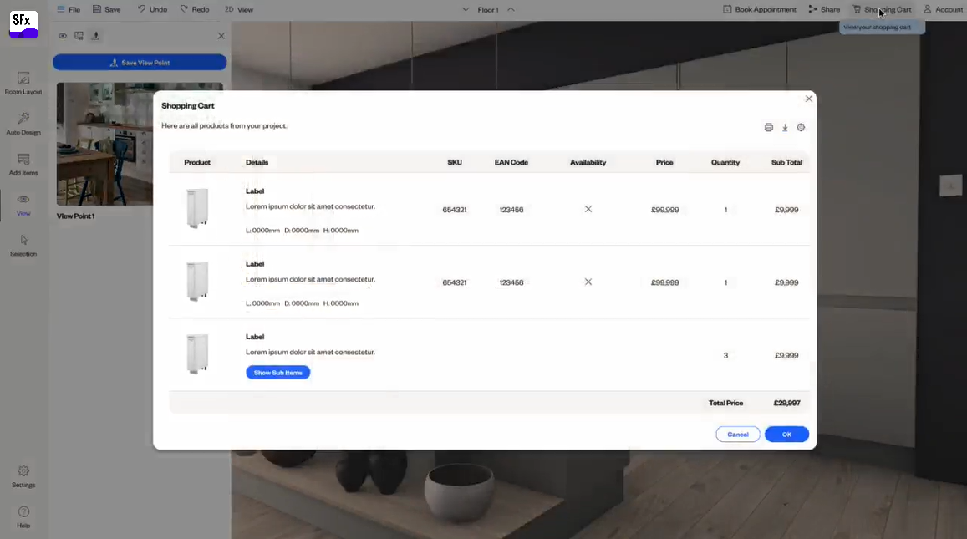Download the shopping cart contents

pos(785,127)
